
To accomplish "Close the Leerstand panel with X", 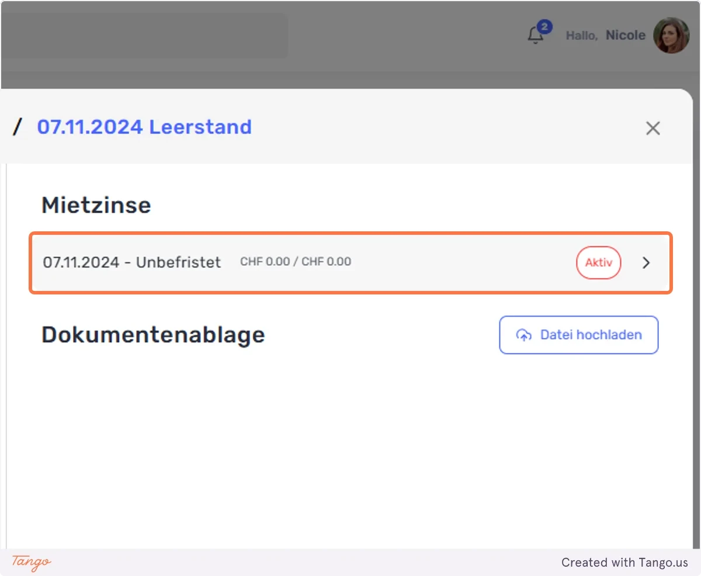I will click(653, 128).
